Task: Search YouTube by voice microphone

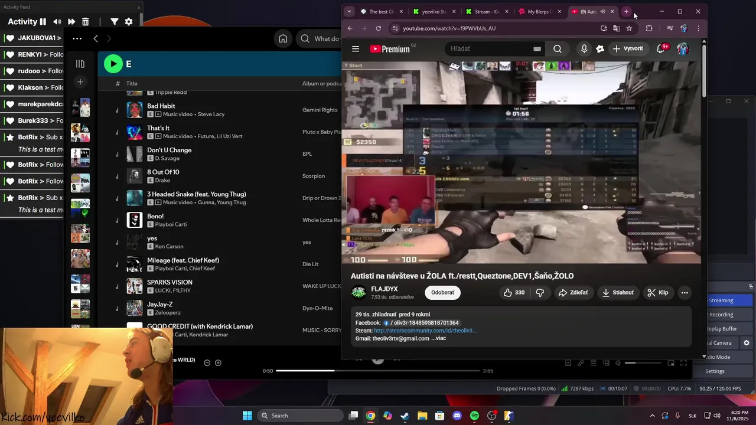Action: pyautogui.click(x=584, y=49)
